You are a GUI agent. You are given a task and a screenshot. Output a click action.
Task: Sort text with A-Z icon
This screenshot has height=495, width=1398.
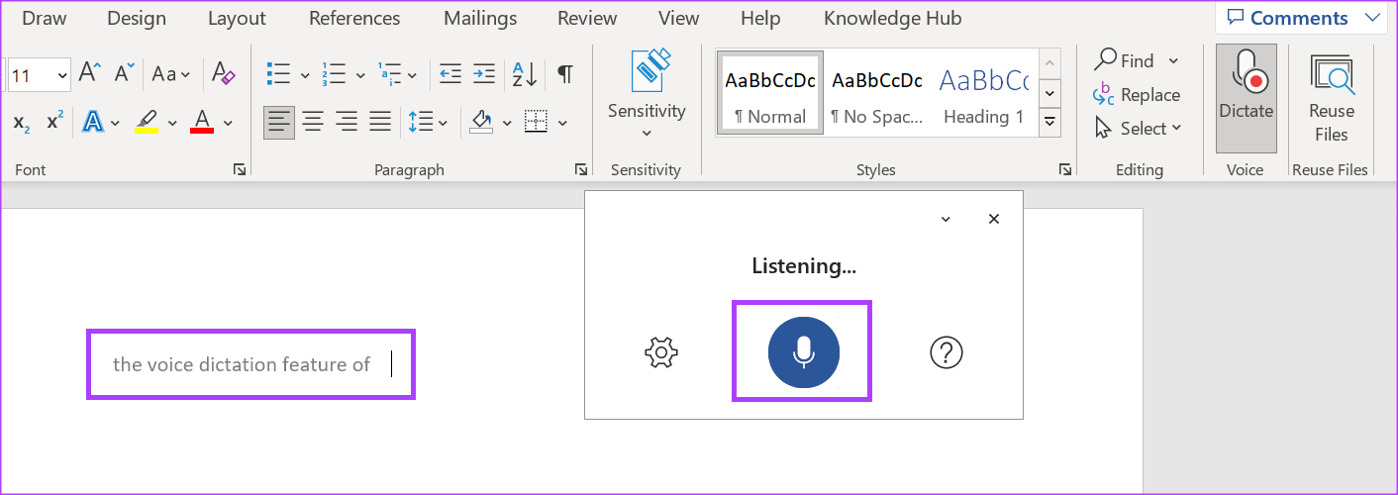point(525,73)
